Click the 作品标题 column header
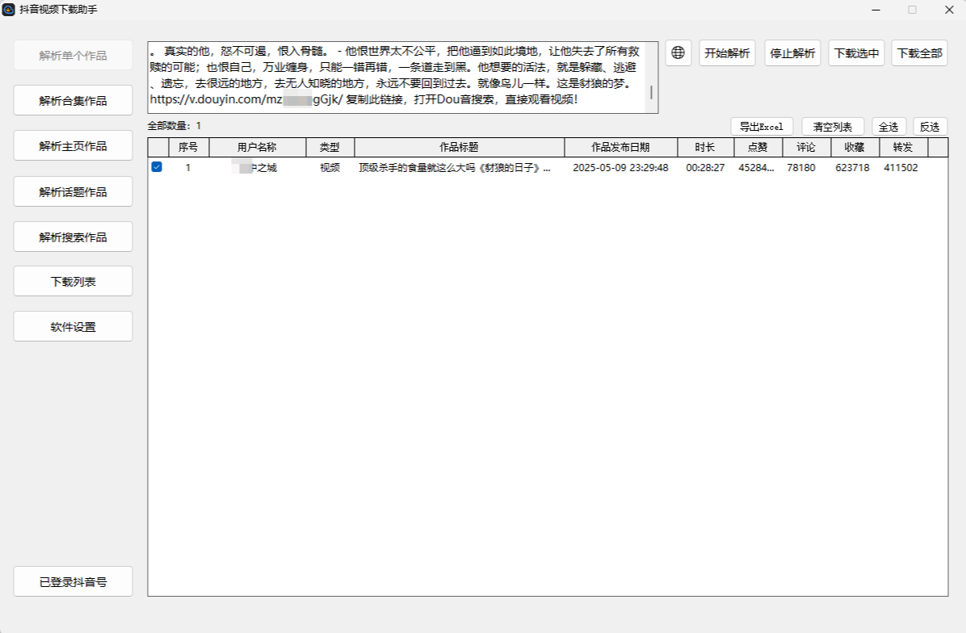 (460, 147)
